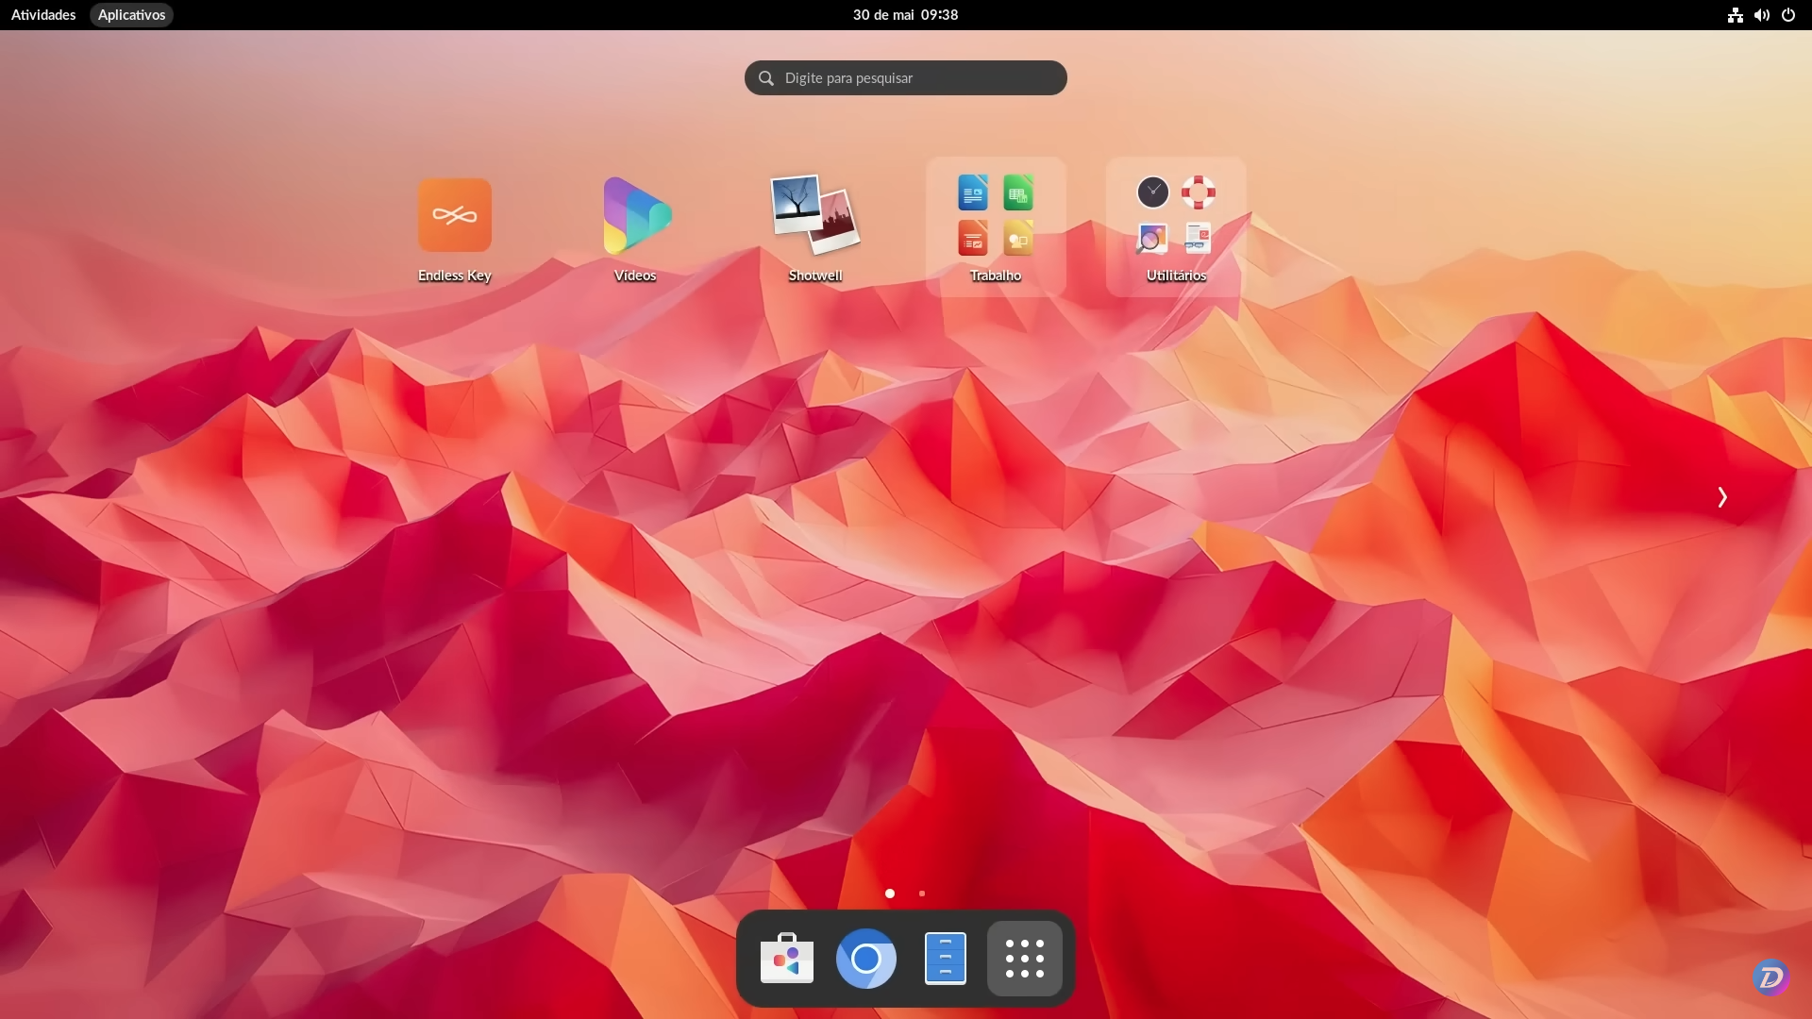Click the network status icon in the top bar
This screenshot has height=1019, width=1812.
pos(1735,14)
